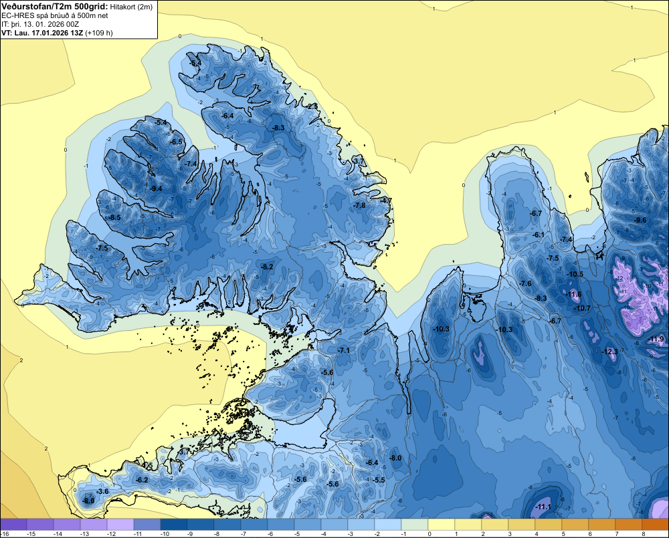Screen dimensions: 669x538
Task: Click the -5.5 temperature label
Action: coord(379,480)
